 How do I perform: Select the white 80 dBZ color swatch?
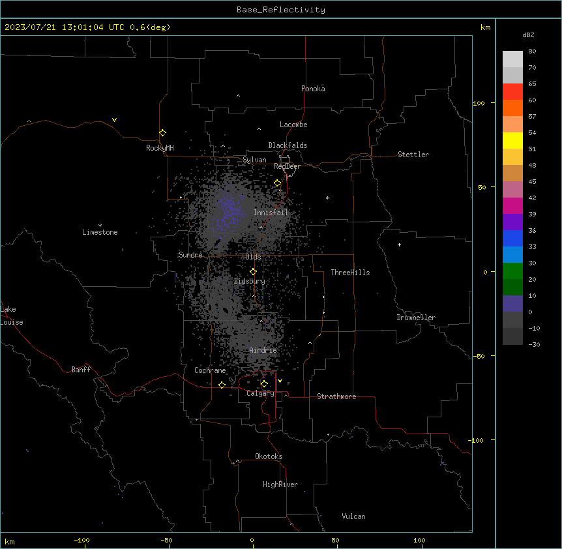(512, 59)
